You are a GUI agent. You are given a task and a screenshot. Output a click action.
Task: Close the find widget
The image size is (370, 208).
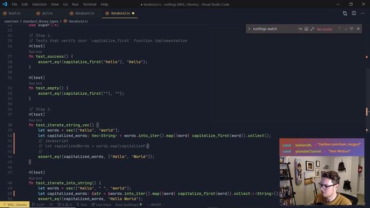pos(358,29)
